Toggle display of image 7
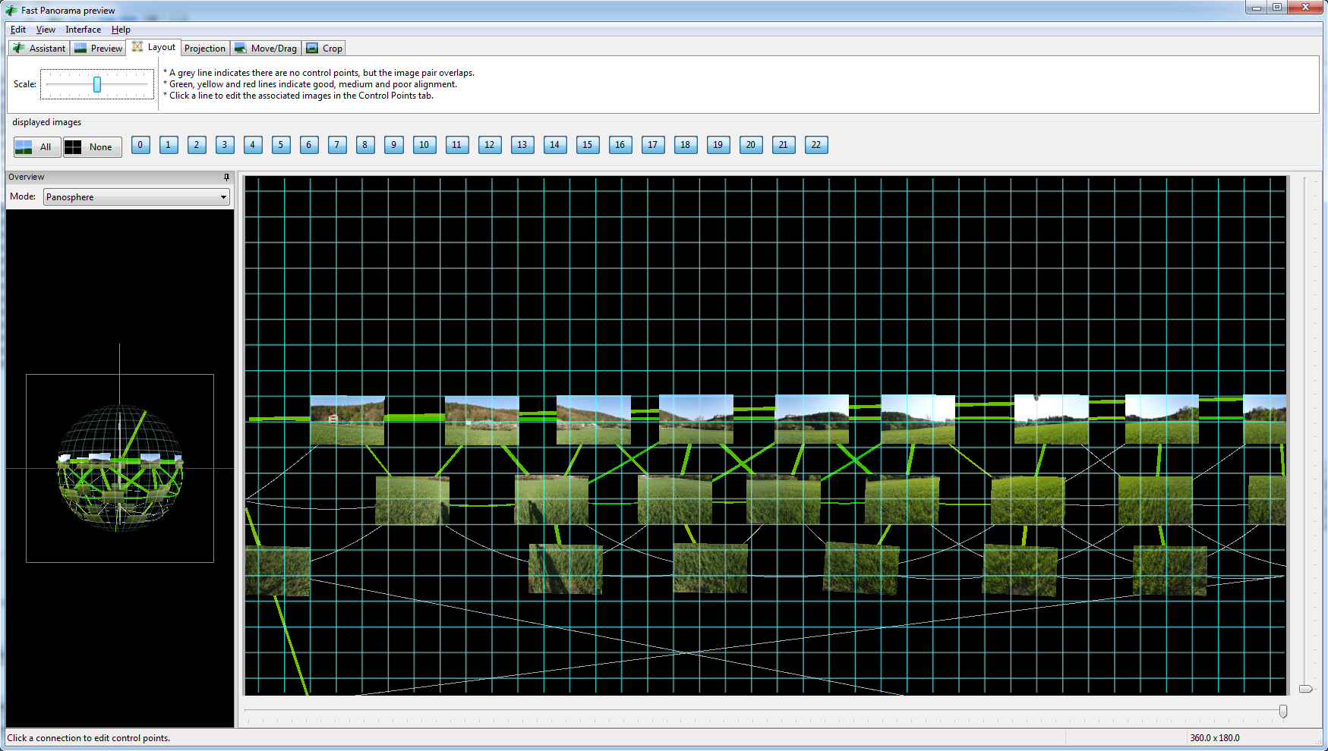 [x=337, y=145]
